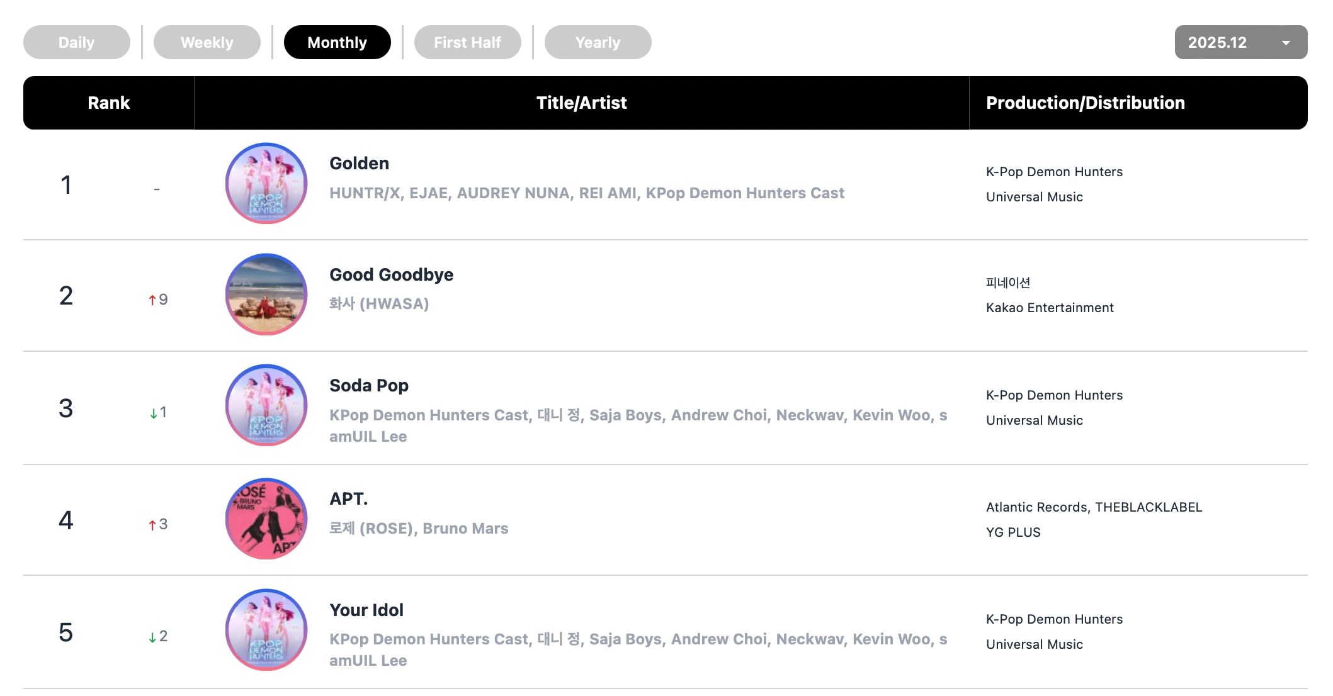Select the Monthly chart tab

tap(338, 42)
